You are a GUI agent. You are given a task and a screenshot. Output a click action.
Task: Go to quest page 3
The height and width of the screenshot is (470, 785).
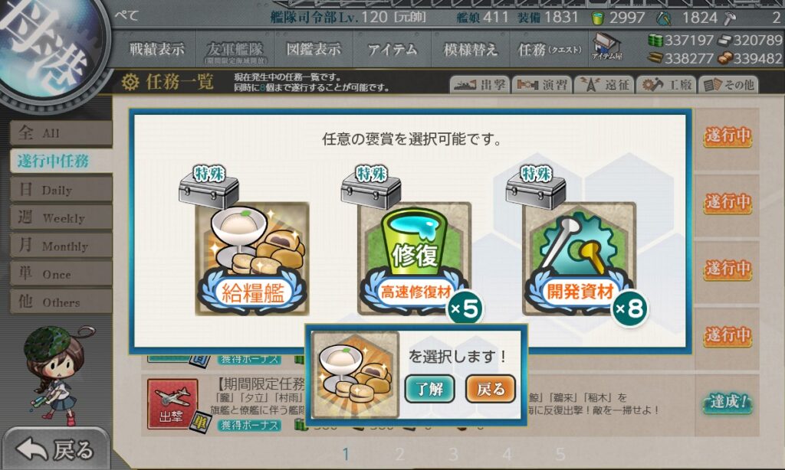pyautogui.click(x=453, y=454)
